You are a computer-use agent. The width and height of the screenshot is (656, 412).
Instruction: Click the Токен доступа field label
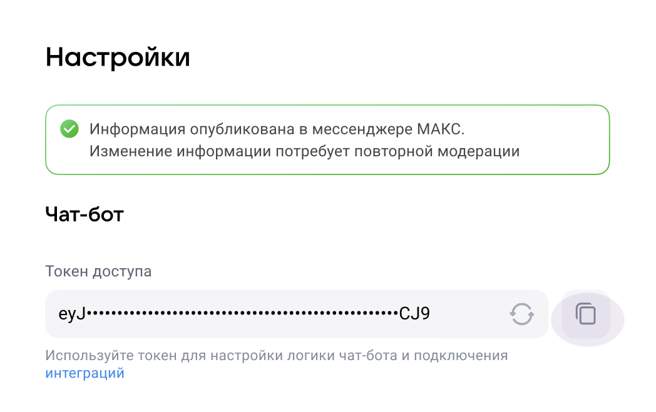click(x=98, y=271)
